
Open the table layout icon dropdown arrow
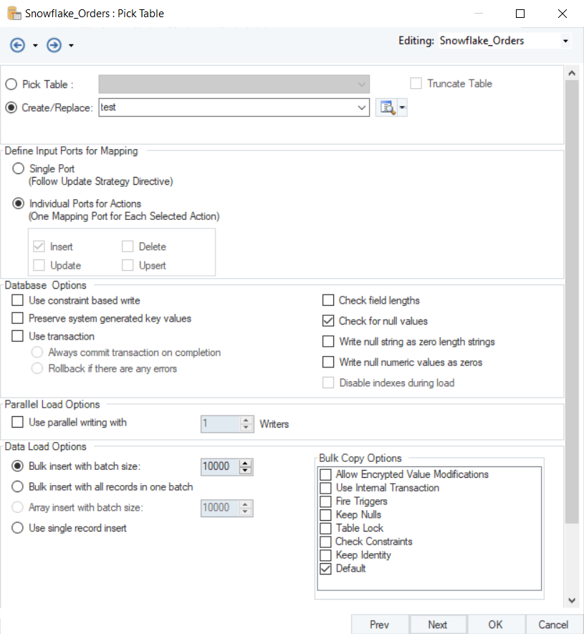coord(402,107)
